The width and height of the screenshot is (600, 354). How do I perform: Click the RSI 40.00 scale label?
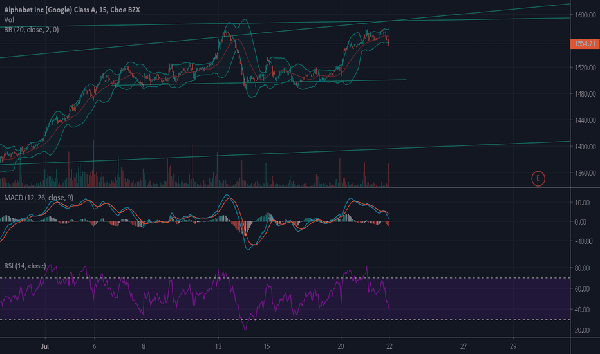click(582, 310)
